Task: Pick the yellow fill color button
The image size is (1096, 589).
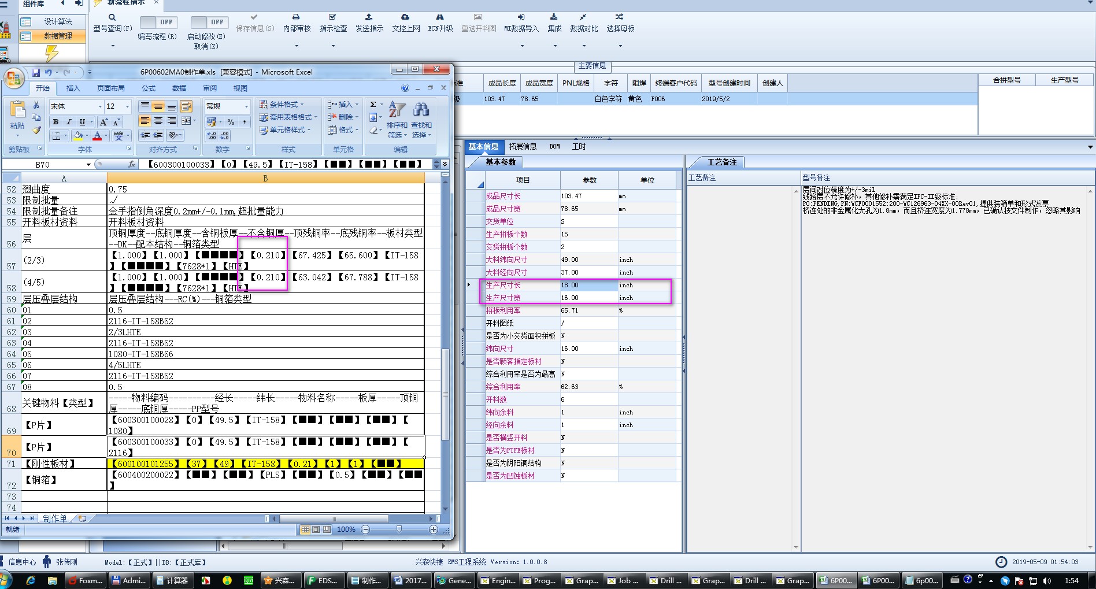Action: click(78, 136)
